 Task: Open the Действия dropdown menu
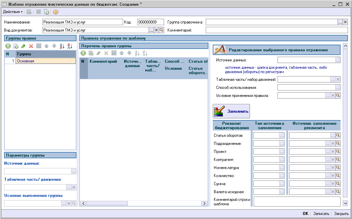click(x=13, y=12)
